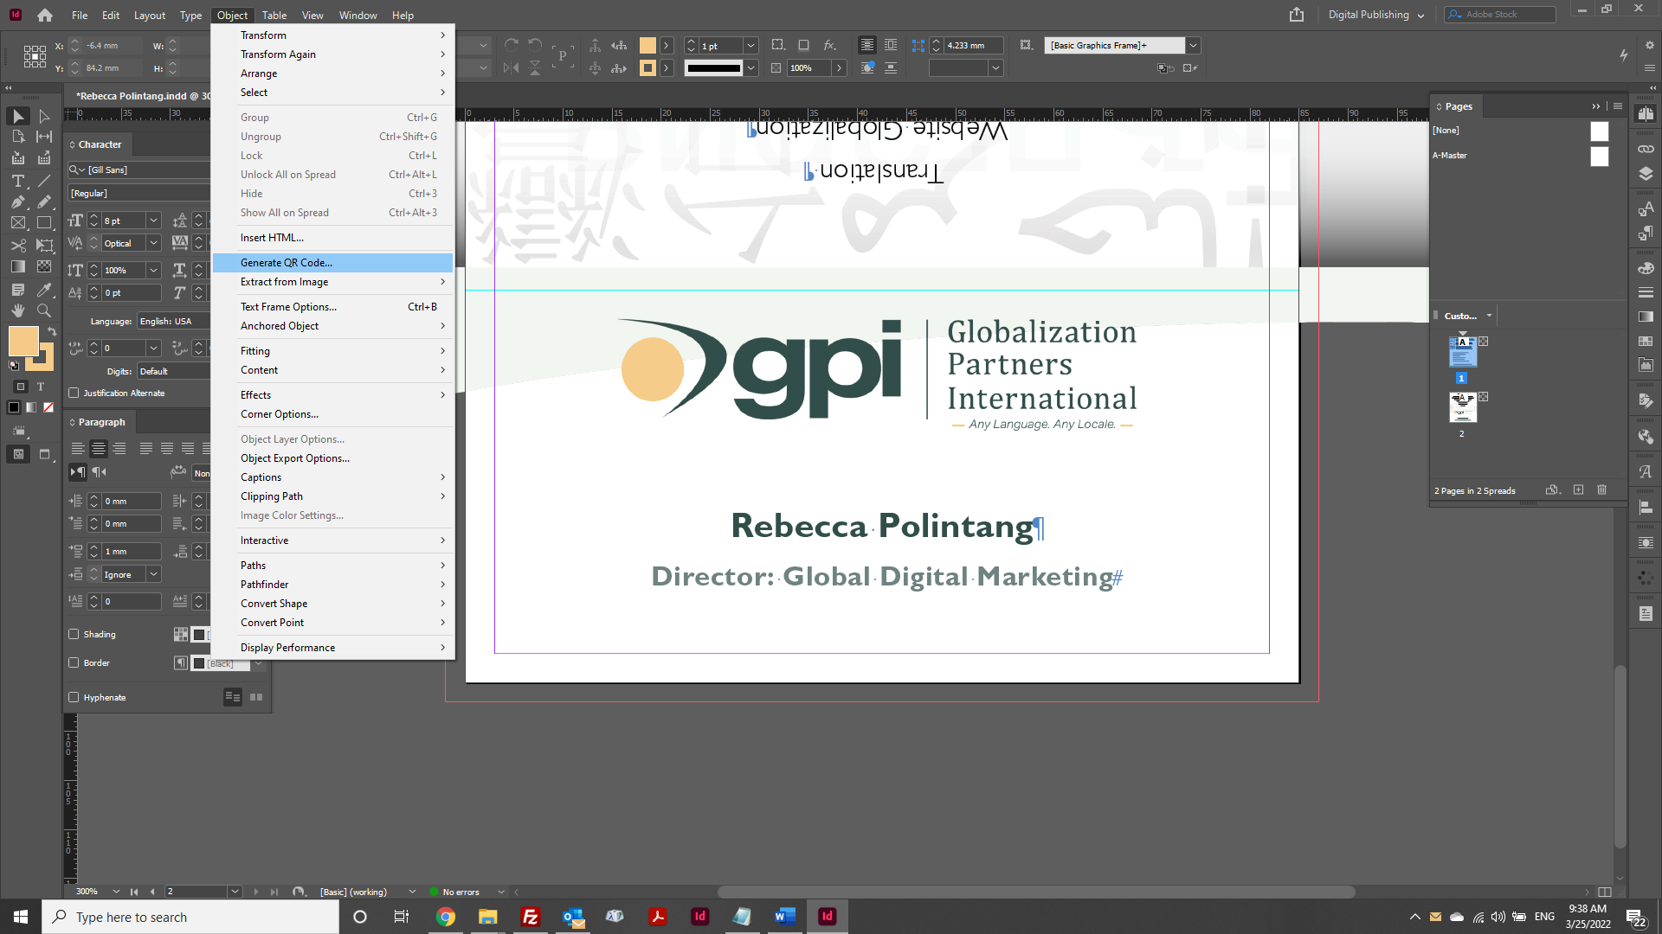Select the Hand tool
The image size is (1662, 934).
[x=17, y=310]
